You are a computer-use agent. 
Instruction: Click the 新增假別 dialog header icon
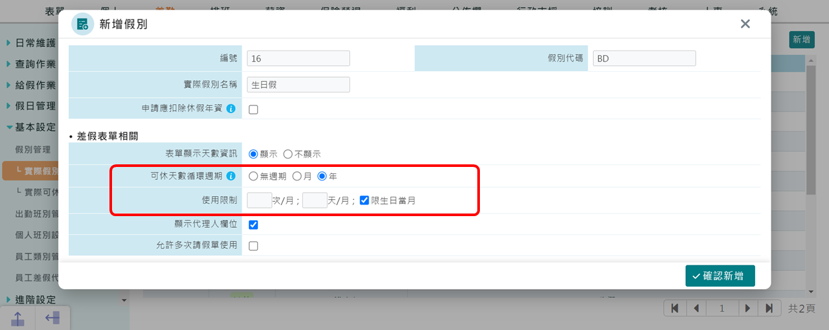[x=82, y=24]
